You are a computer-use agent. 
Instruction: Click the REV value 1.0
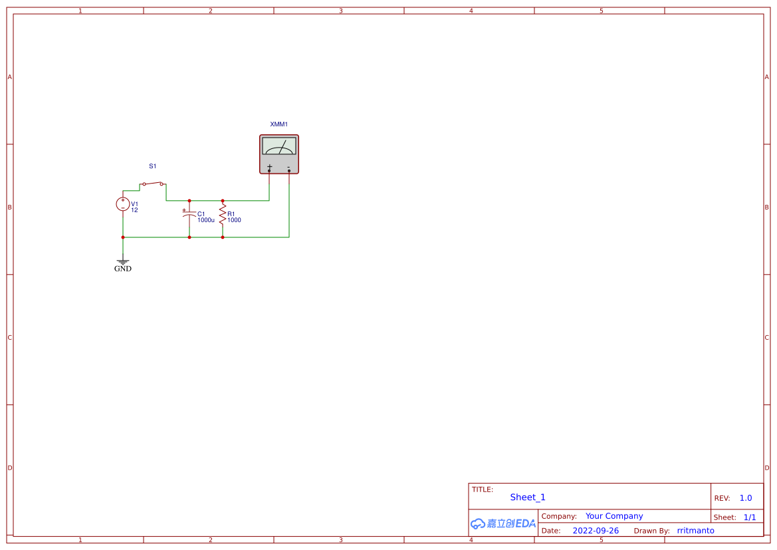click(744, 497)
